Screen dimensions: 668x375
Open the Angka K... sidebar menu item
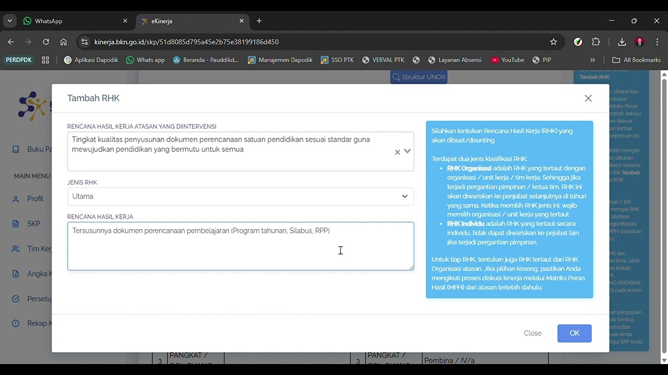pyautogui.click(x=31, y=274)
